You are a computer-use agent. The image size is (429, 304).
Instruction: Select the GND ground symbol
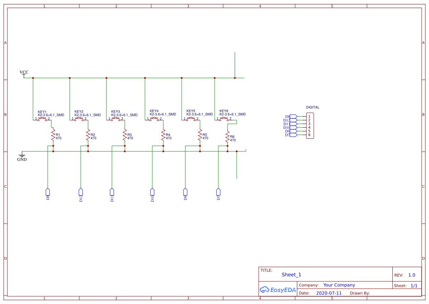point(22,156)
